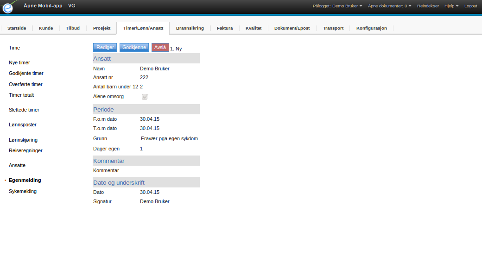482x274 pixels.
Task: Open Nye timer in the sidebar
Action: coord(19,62)
